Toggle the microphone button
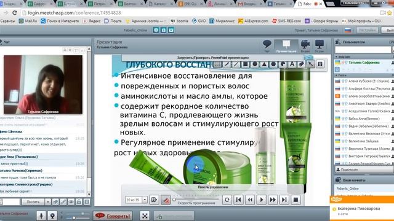 [x=41, y=215]
